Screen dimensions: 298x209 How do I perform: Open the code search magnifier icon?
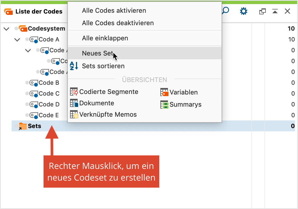226,11
